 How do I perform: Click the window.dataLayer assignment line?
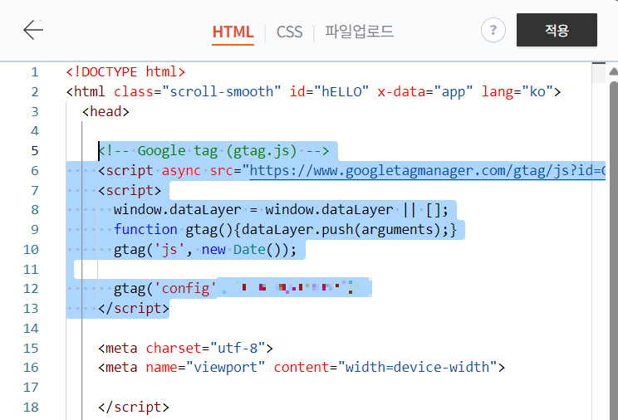pos(281,210)
